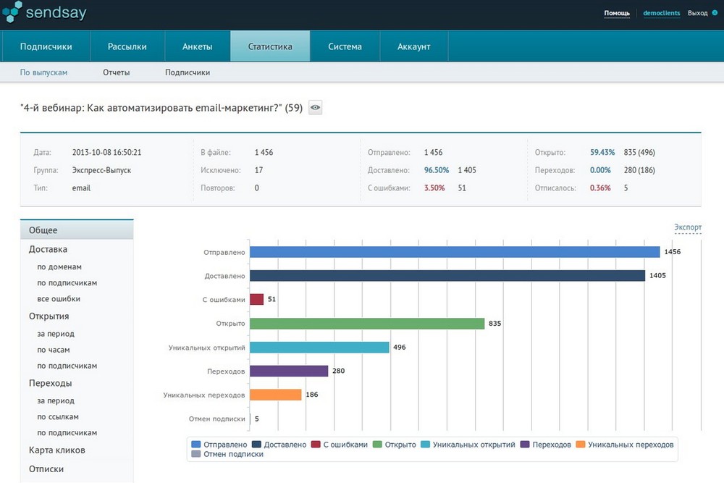The width and height of the screenshot is (724, 483).
Task: Toggle the Отмен подписки legend swatch
Action: 195,454
